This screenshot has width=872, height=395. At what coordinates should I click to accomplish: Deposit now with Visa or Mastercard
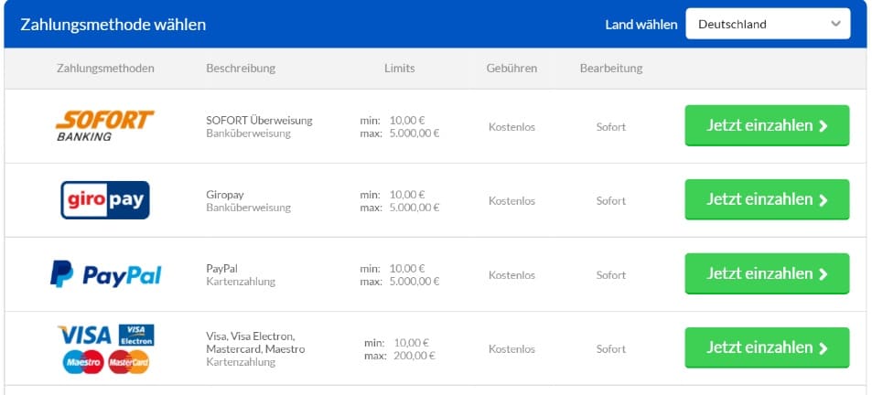[x=767, y=347]
